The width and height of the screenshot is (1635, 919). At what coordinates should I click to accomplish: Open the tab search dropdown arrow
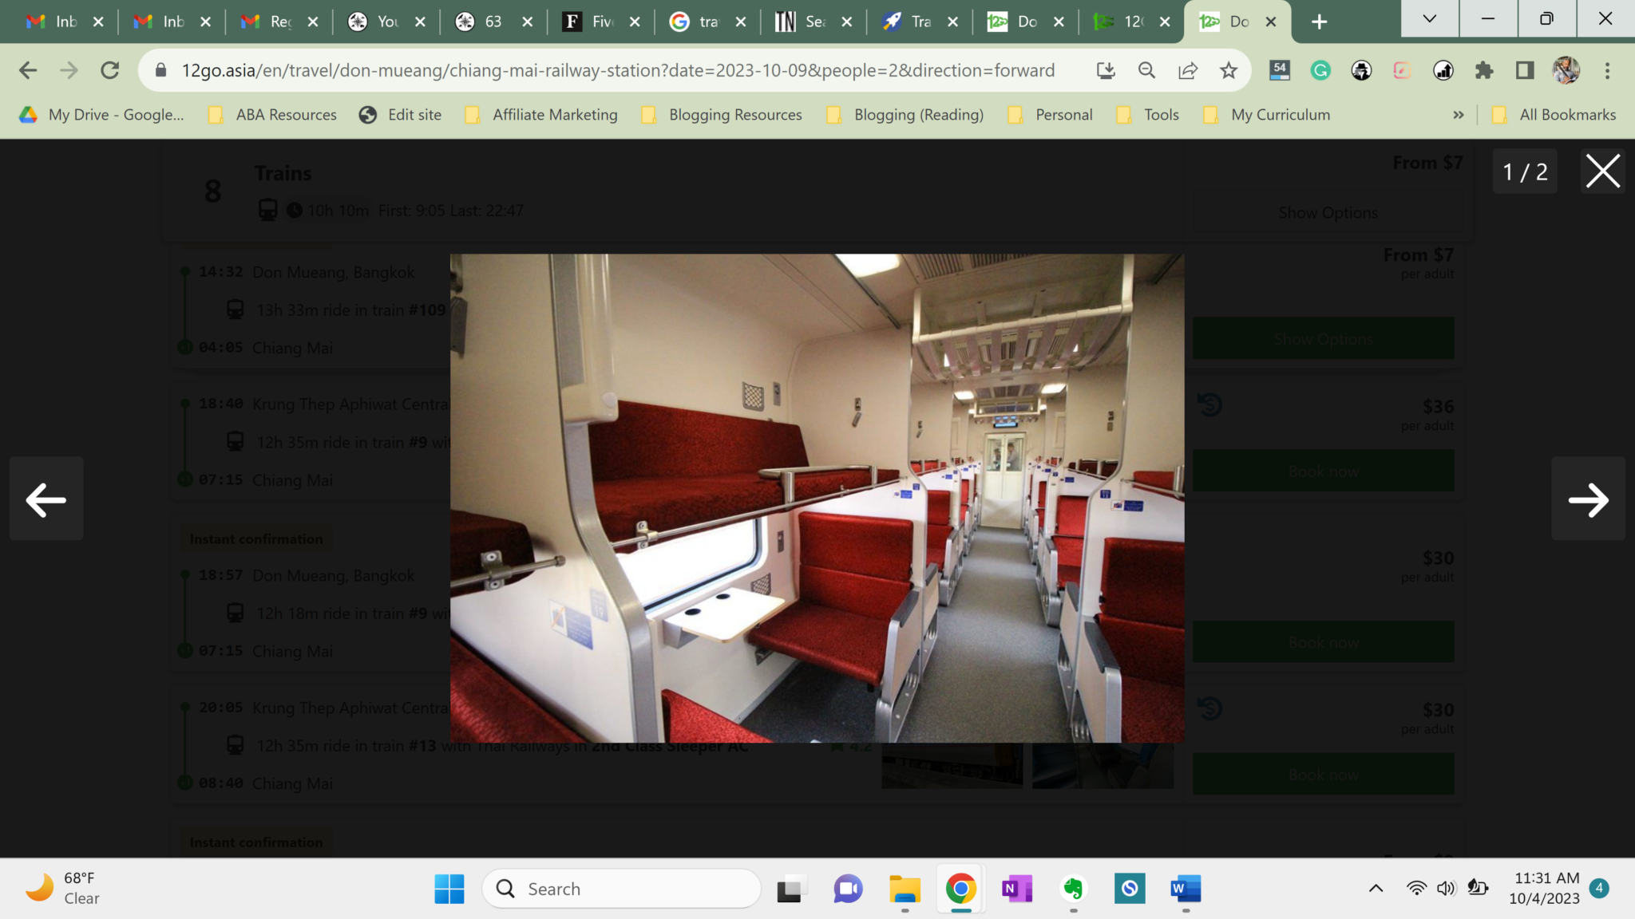coord(1429,19)
